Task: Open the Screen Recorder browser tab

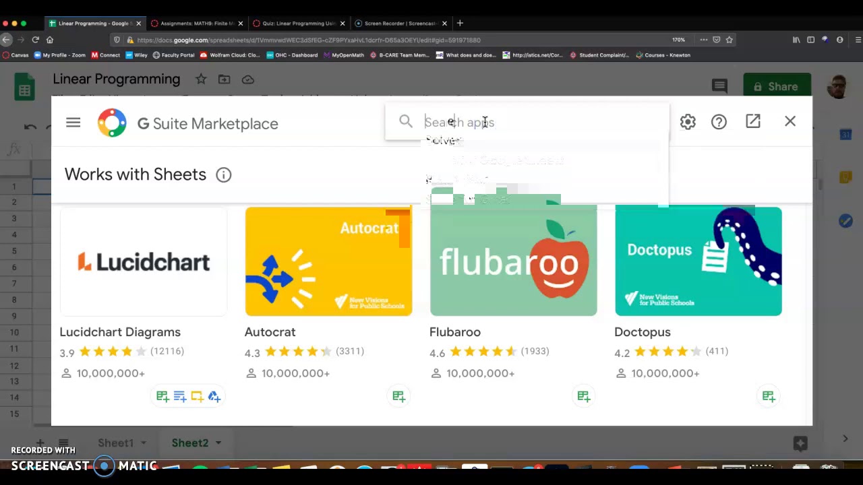Action: 400,23
